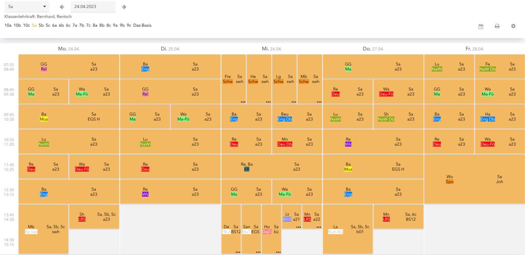Switch to class 9a
Viewport: 525px width, 255px height.
point(116,25)
